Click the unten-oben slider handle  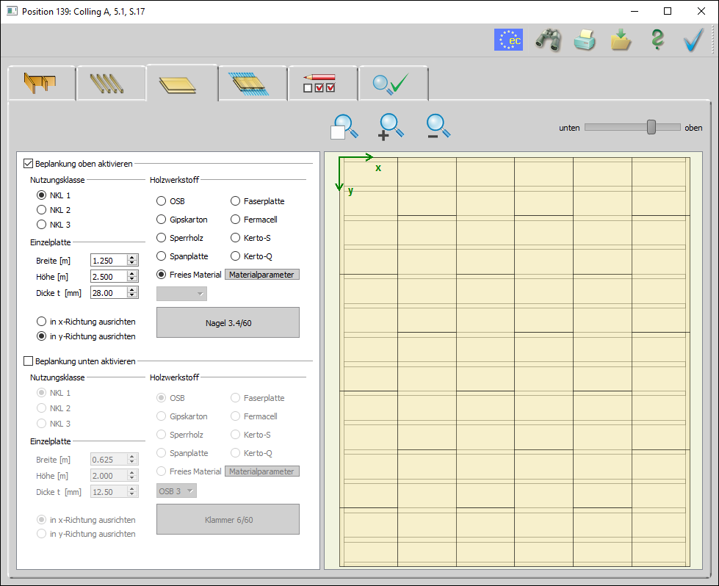pyautogui.click(x=651, y=127)
